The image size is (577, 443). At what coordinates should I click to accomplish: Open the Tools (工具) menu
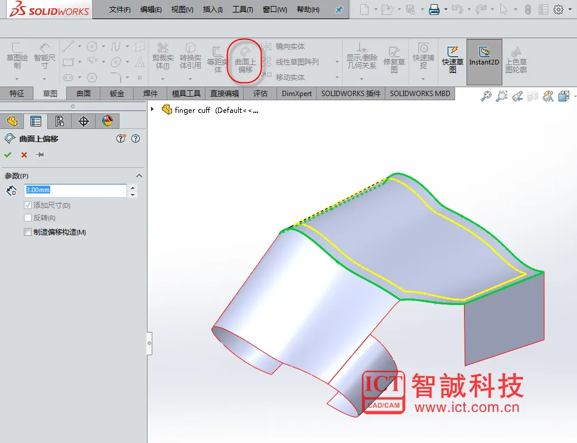tap(243, 10)
